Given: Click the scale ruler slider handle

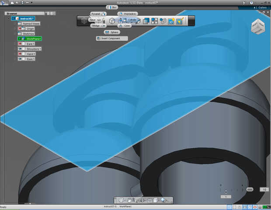Looking at the screenshot, I should coord(226,192).
